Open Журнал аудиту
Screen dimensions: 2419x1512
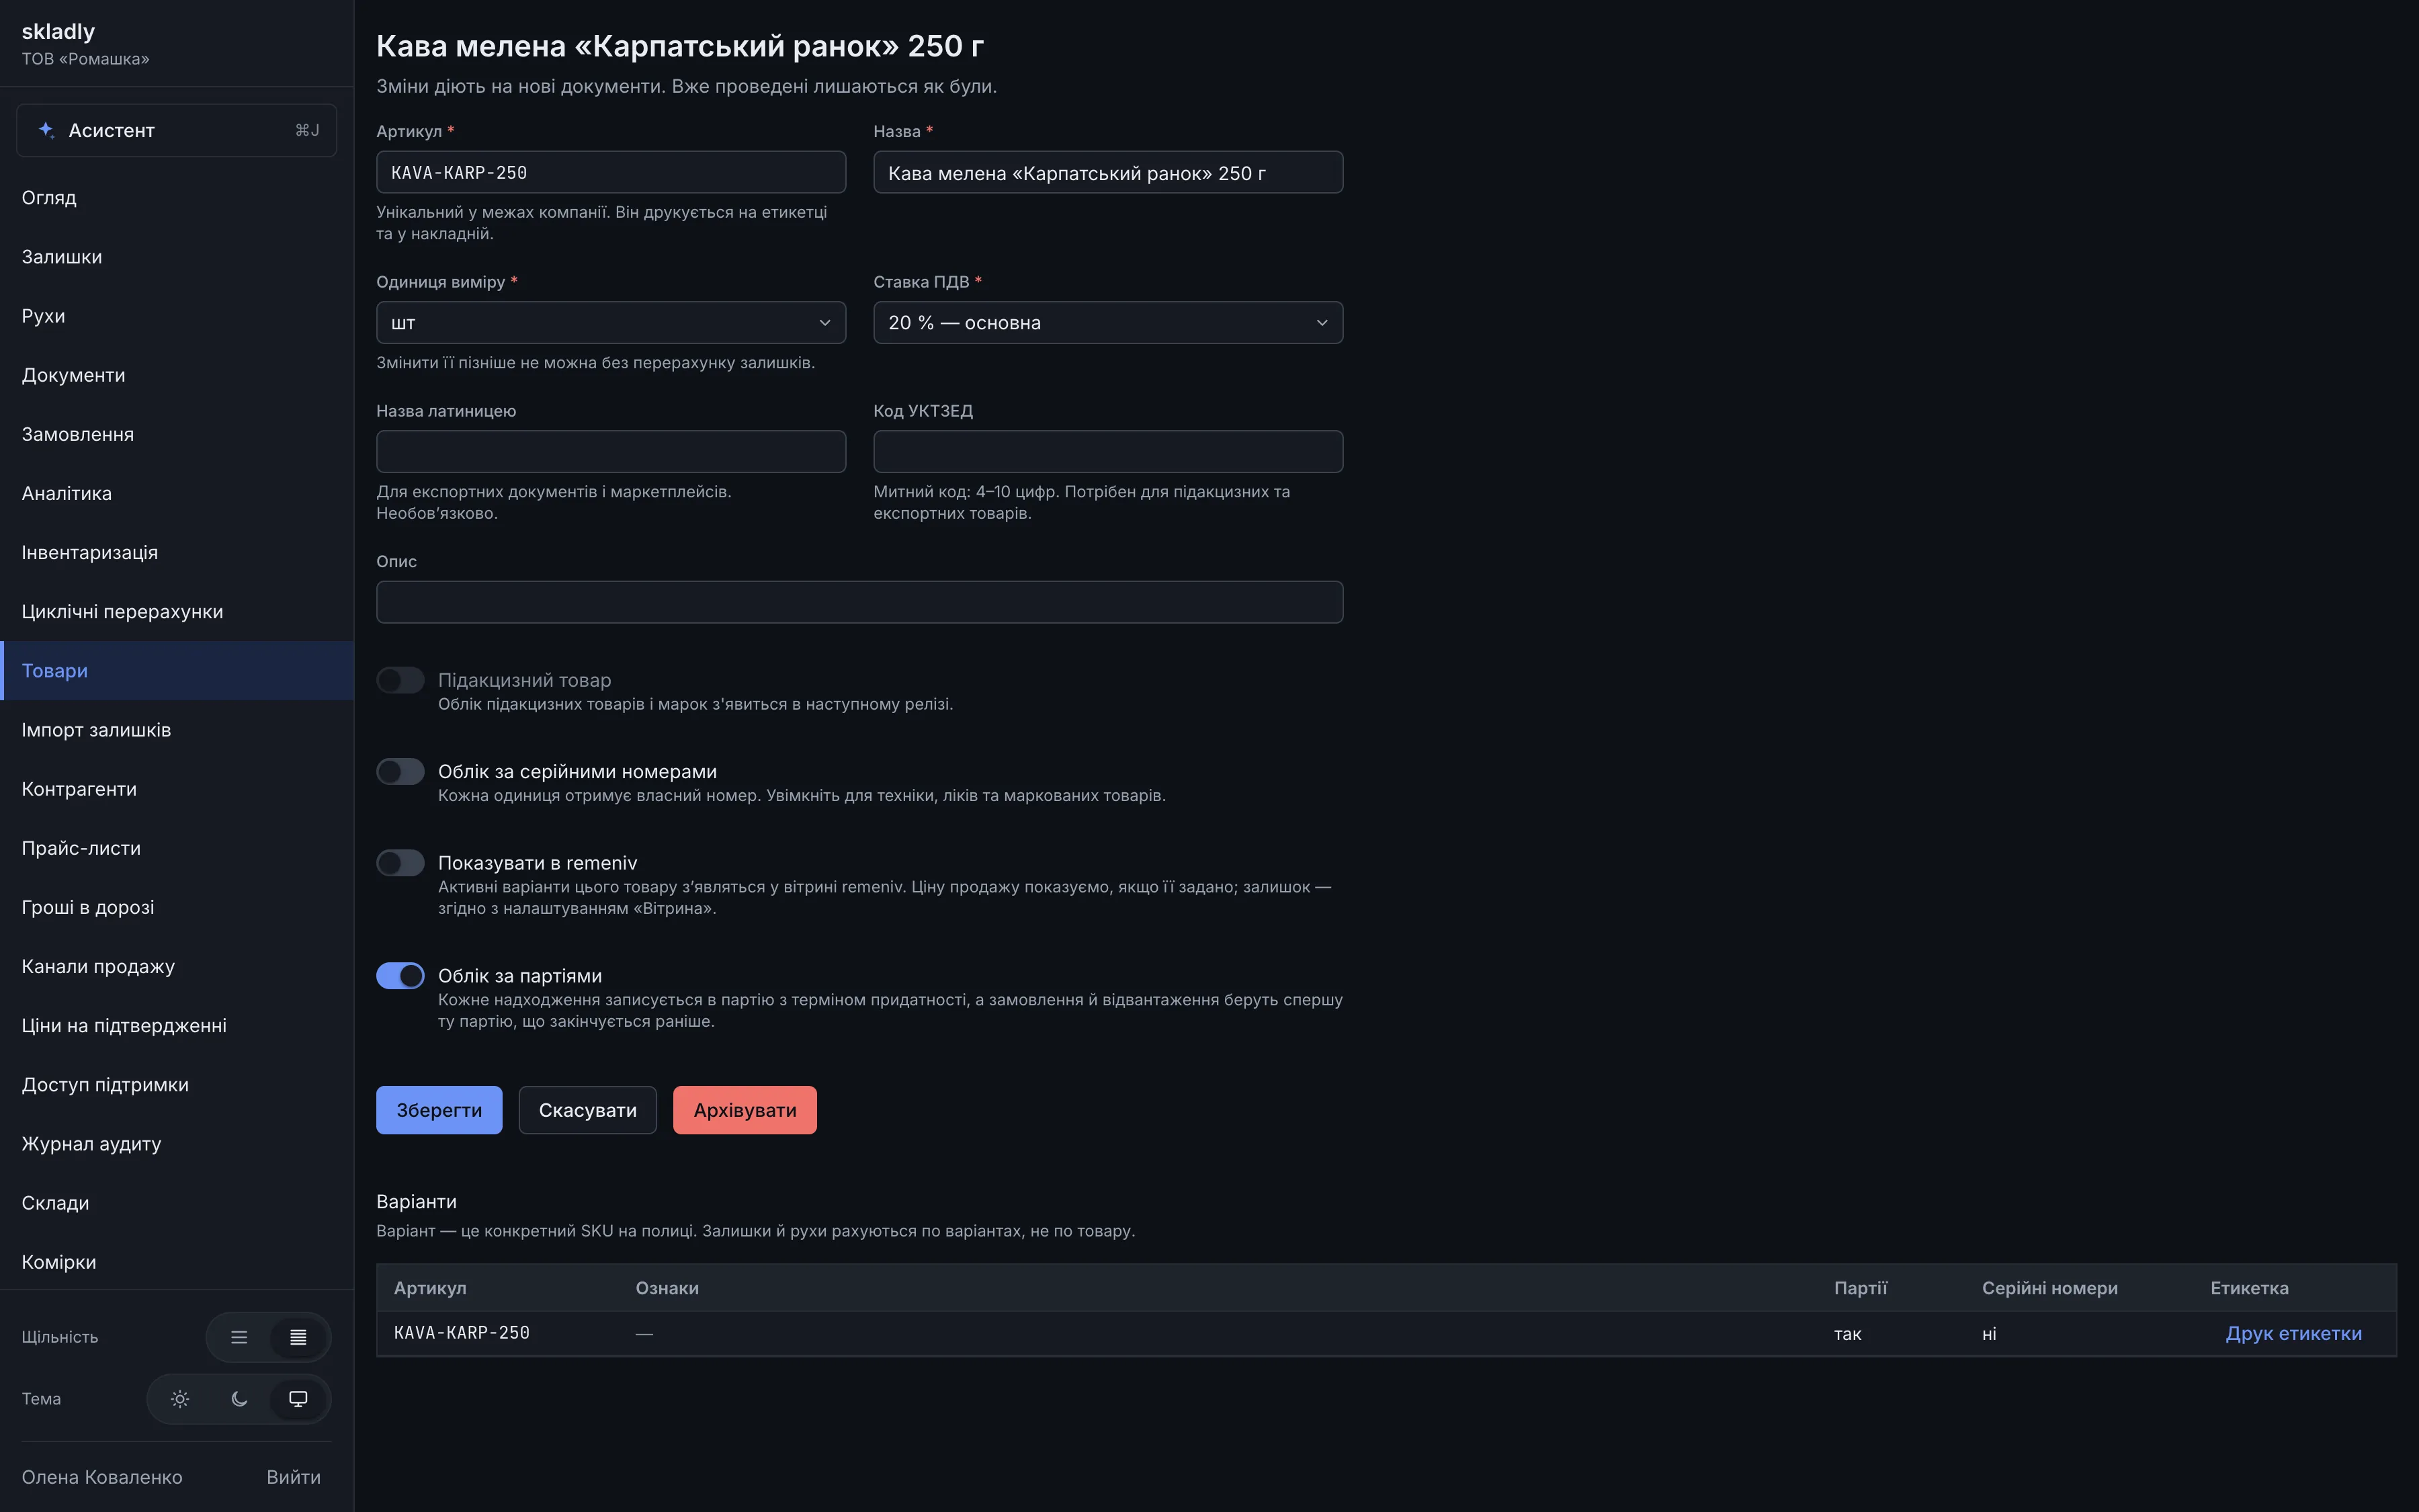tap(177, 1144)
